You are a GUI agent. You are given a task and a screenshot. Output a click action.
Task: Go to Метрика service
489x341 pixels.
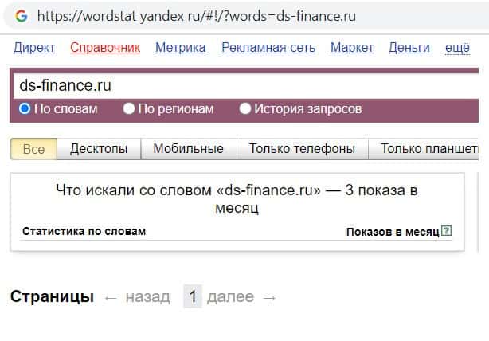point(181,48)
